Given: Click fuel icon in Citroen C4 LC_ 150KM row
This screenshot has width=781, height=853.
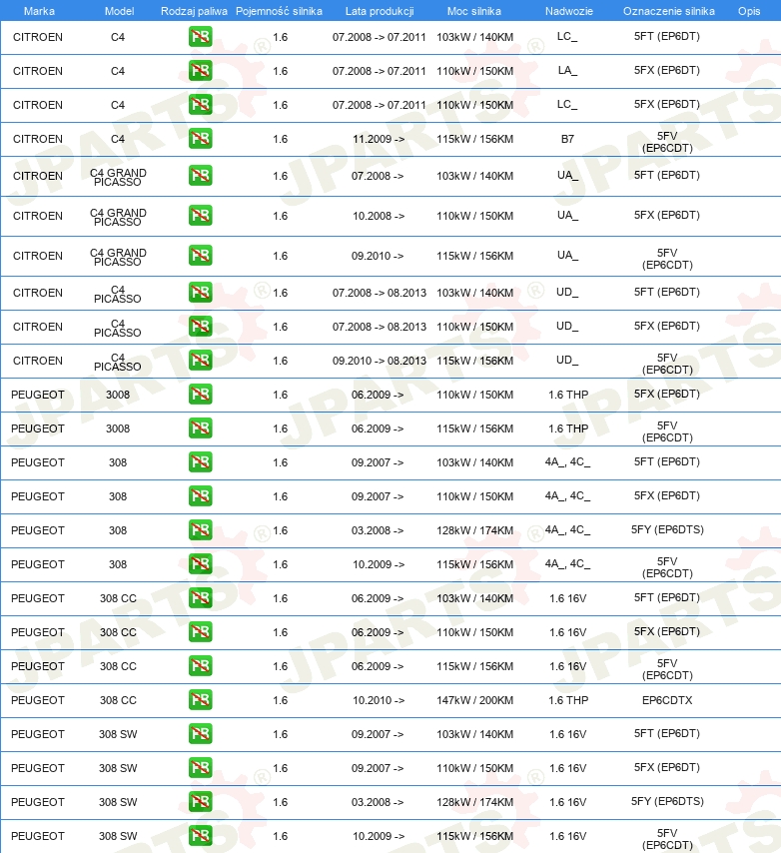Looking at the screenshot, I should click(x=200, y=105).
